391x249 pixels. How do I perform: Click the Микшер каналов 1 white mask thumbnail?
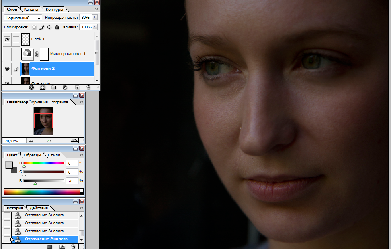click(x=44, y=54)
